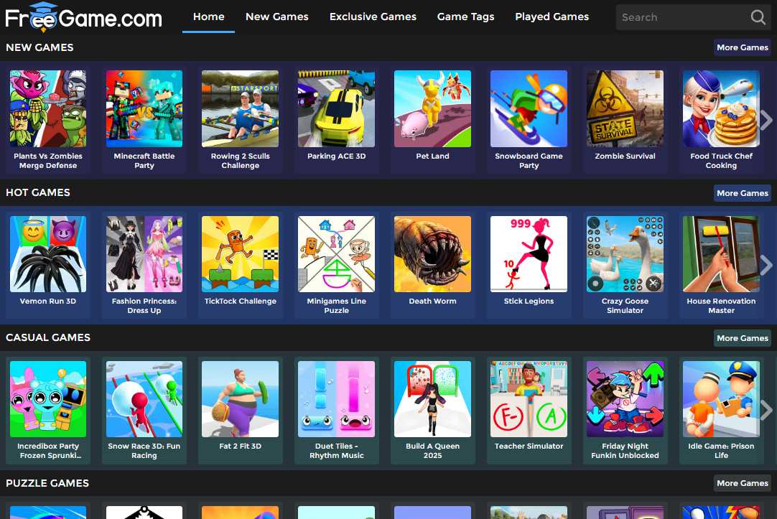Screen dimensions: 777x519
Task: Launch the Parking ACE 3D game thumbnail
Action: pyautogui.click(x=336, y=109)
